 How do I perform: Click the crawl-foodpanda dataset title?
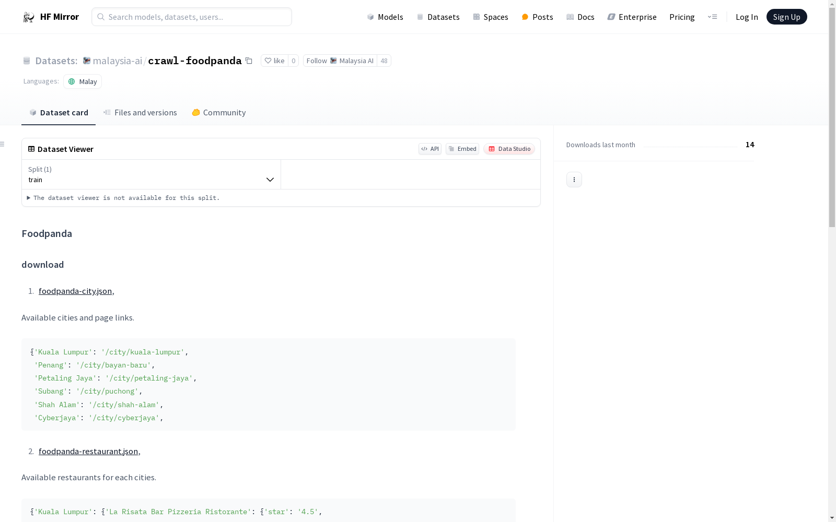pos(195,61)
